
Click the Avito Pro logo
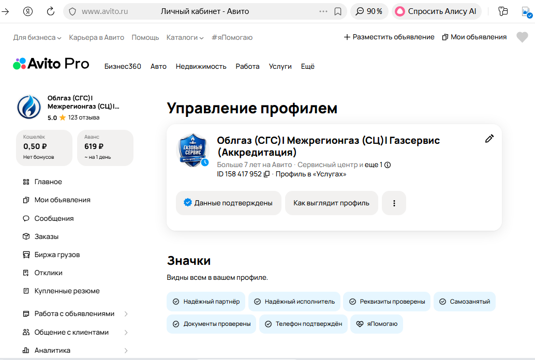[x=51, y=64]
